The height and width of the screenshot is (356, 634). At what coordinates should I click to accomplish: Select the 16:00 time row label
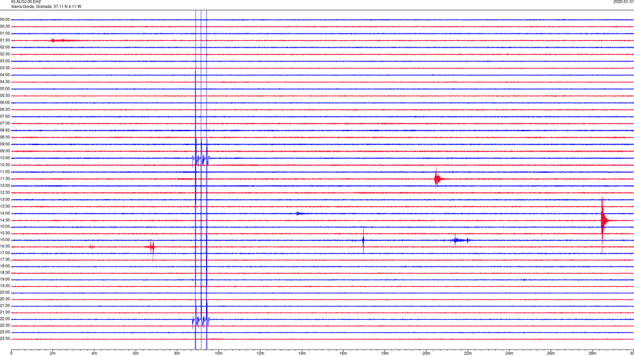(x=5, y=240)
